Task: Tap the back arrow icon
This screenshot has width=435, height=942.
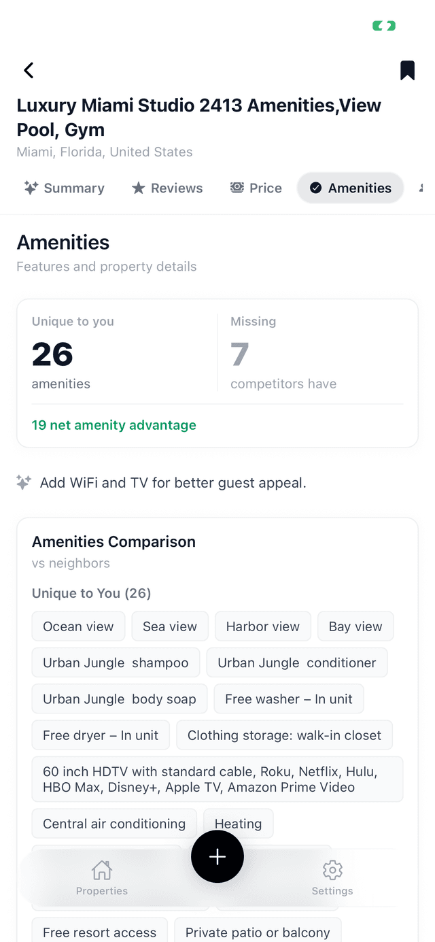Action: click(x=29, y=70)
